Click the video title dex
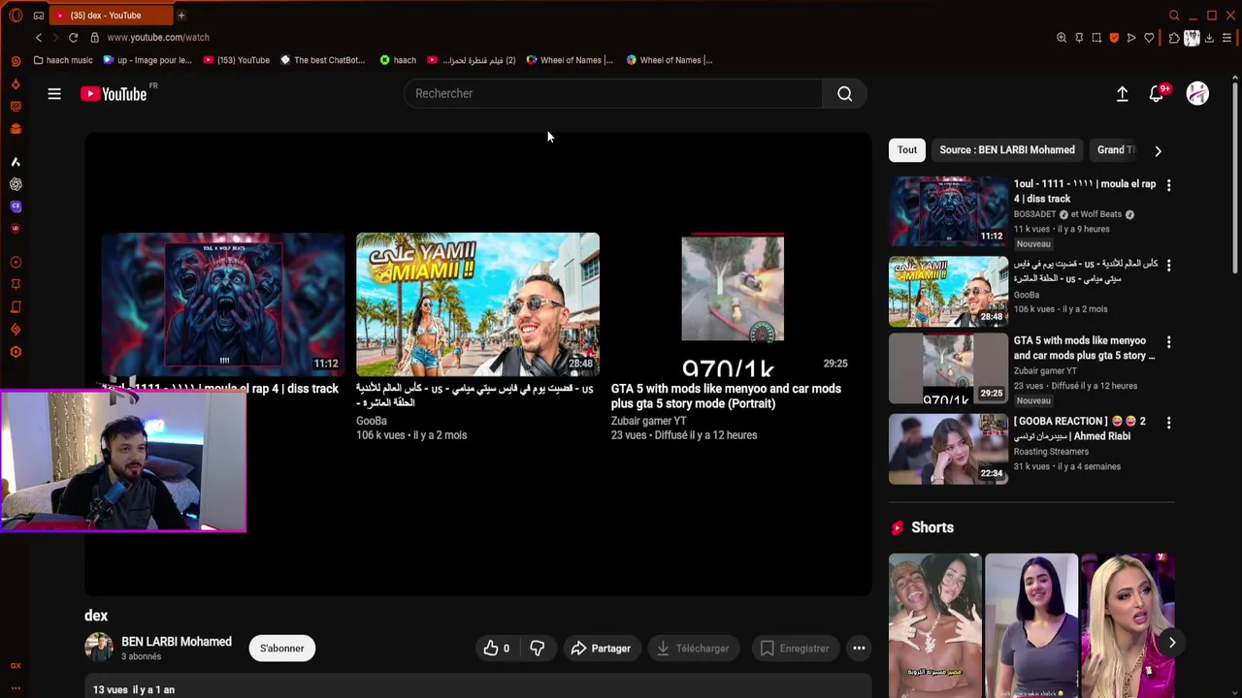This screenshot has height=698, width=1242. point(96,616)
